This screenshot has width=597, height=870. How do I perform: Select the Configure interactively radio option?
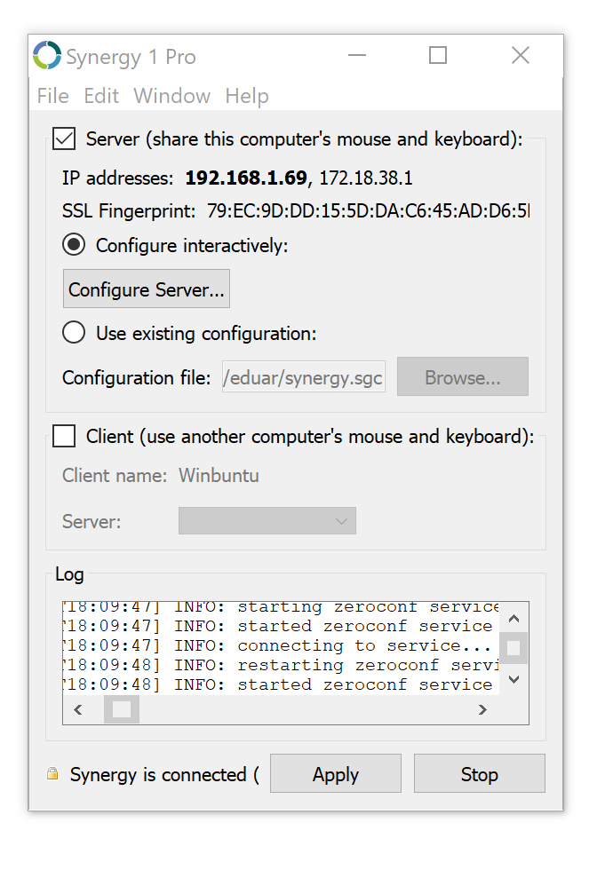click(x=75, y=245)
